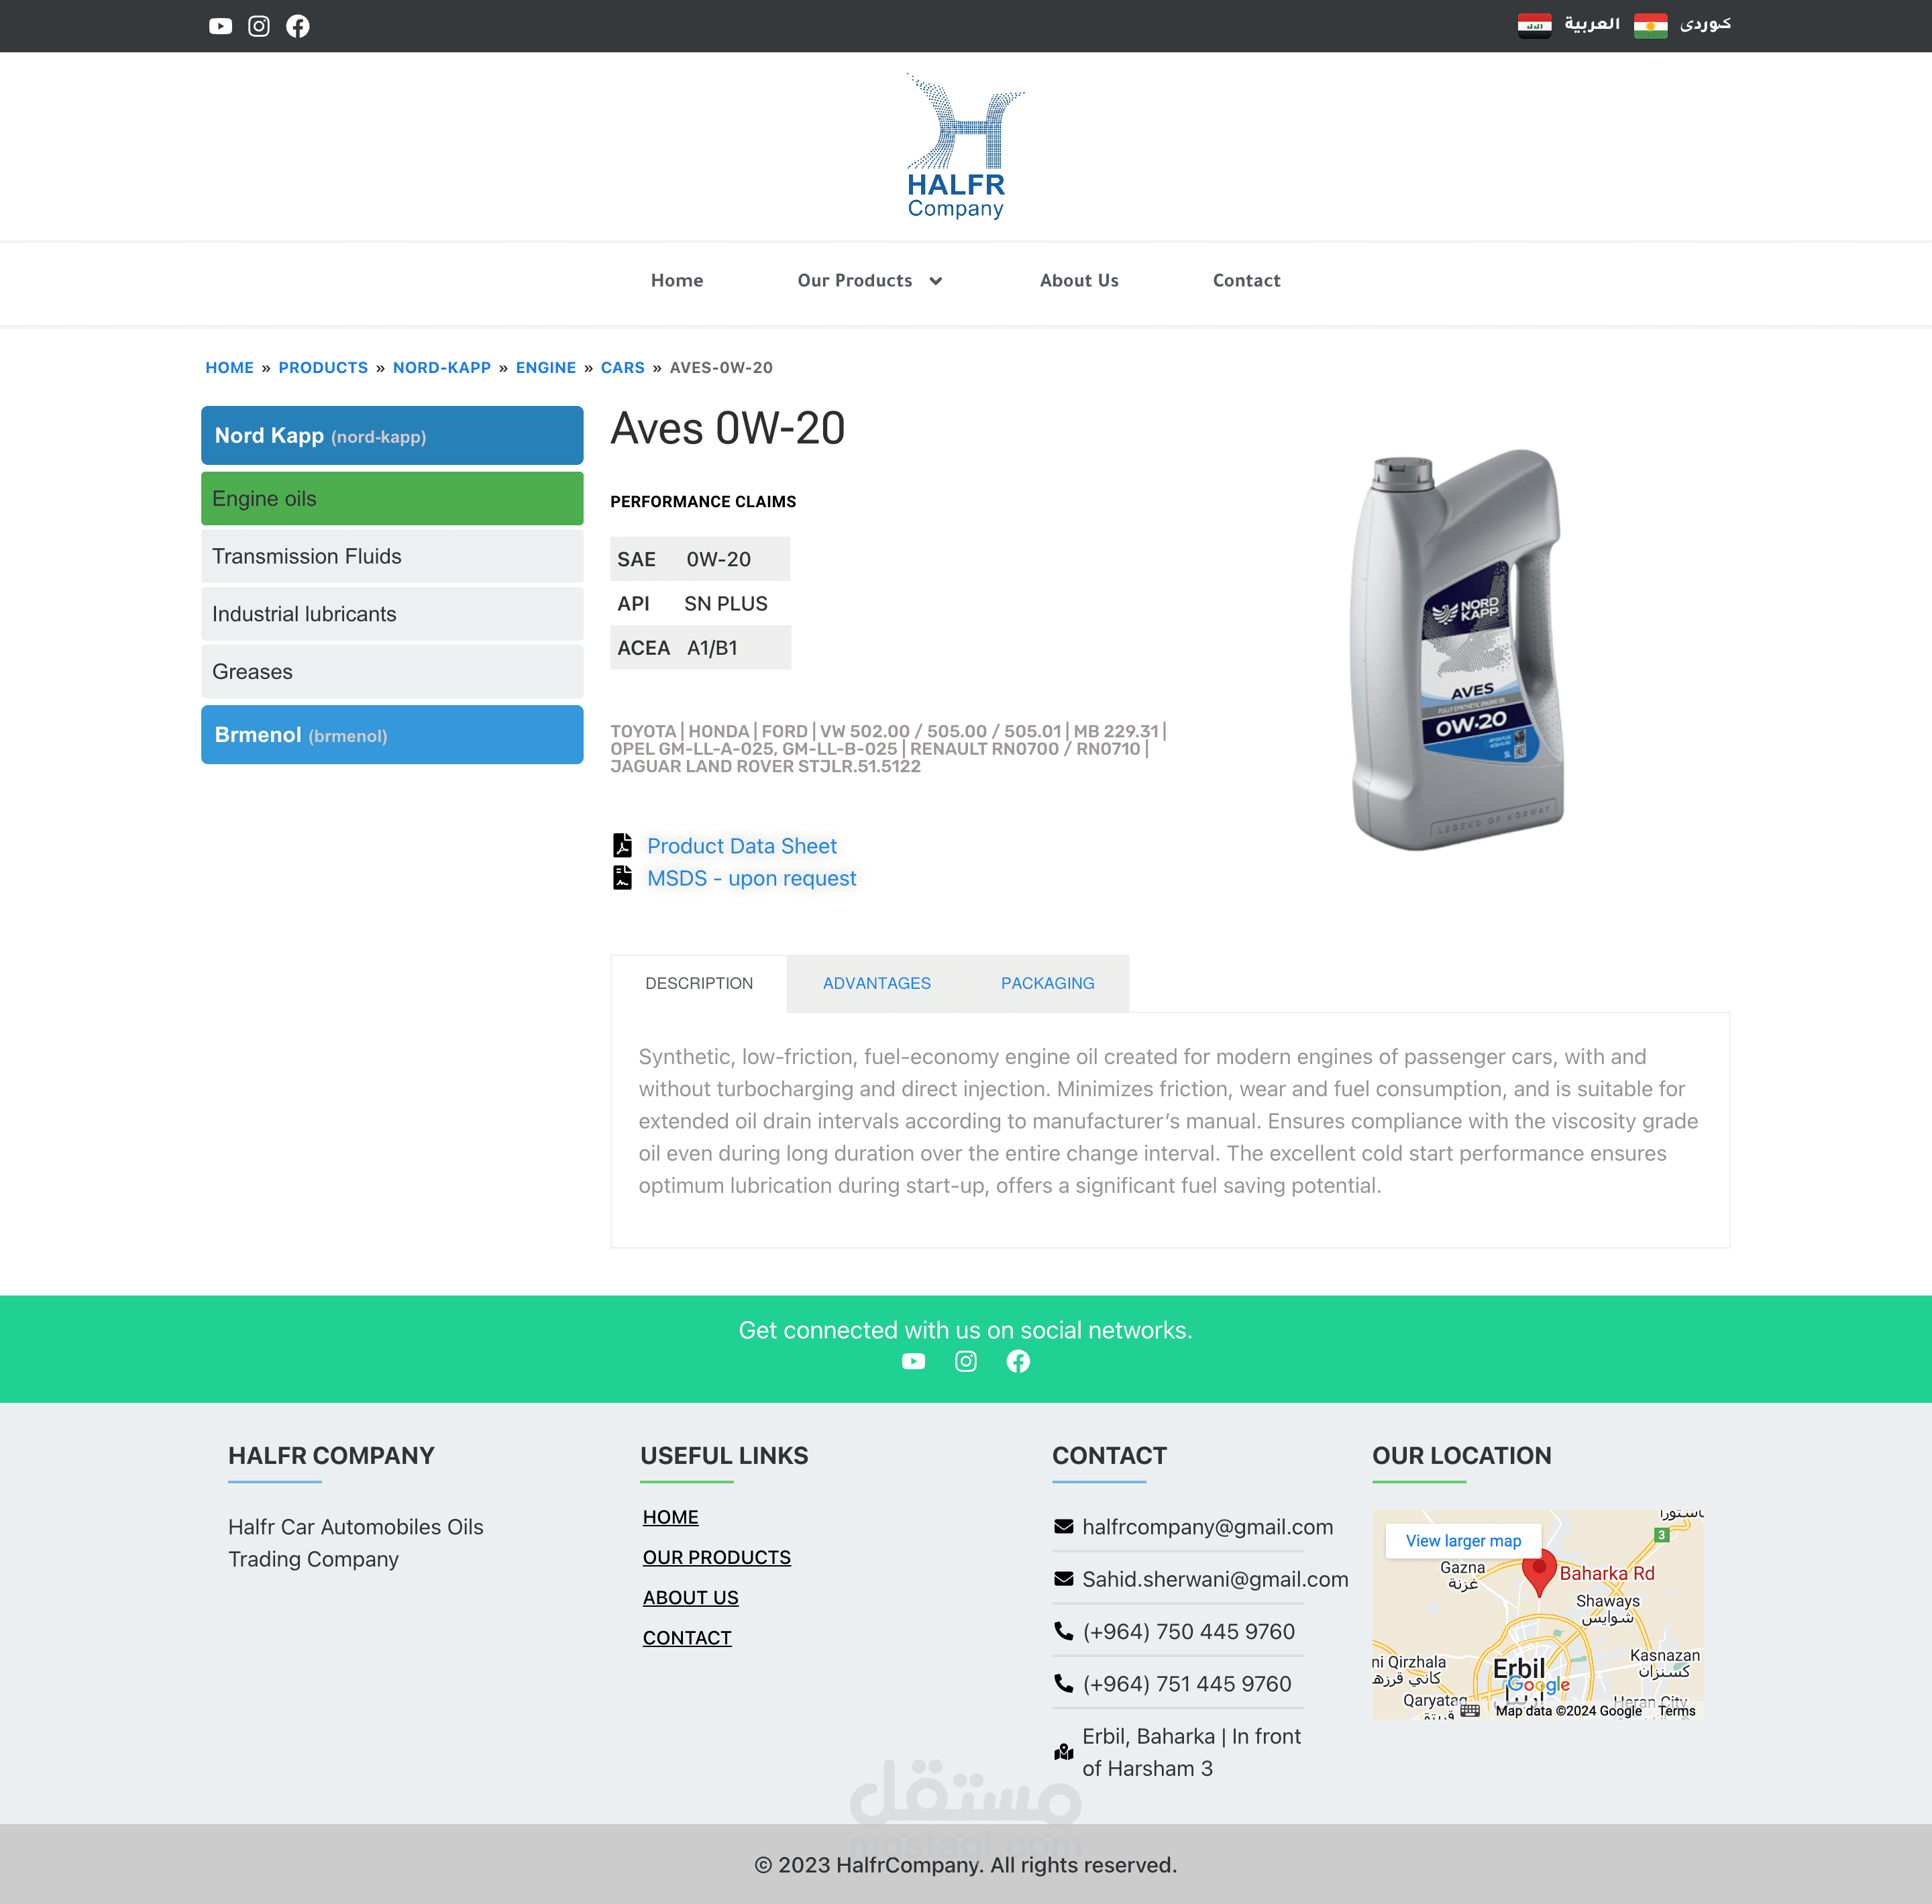
Task: Switch to PACKAGING tab
Action: [1048, 983]
